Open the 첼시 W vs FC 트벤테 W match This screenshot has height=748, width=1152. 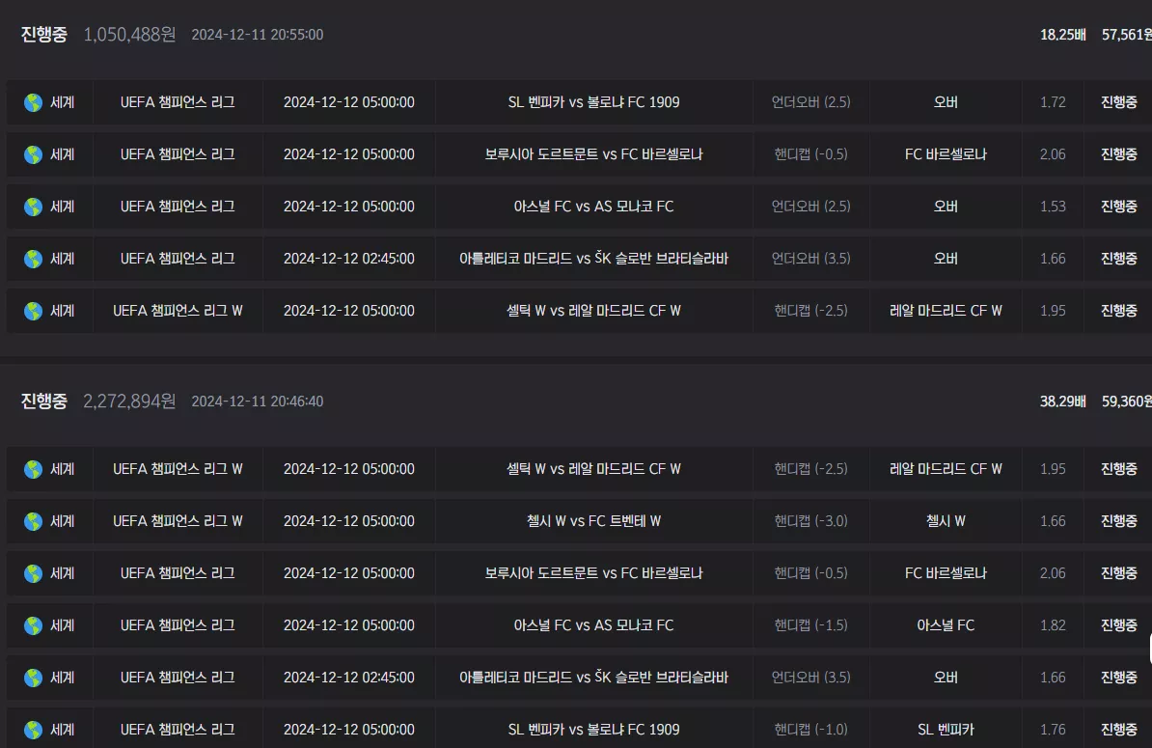click(x=593, y=521)
